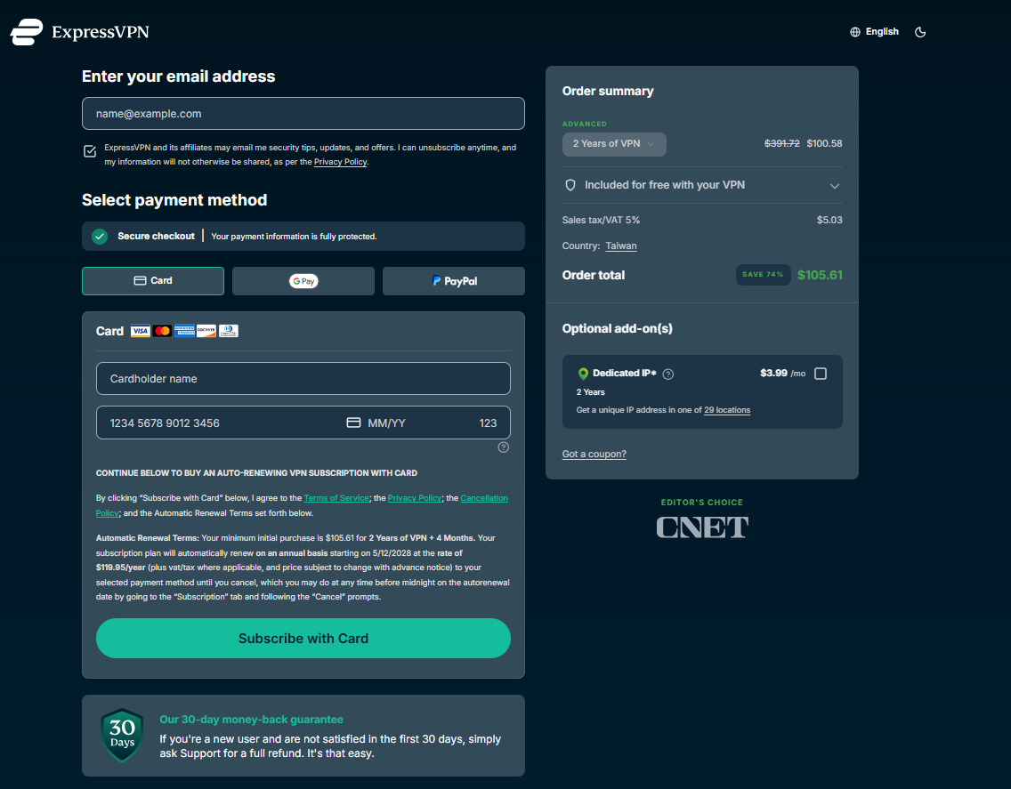Enable the Dedicated IP add-on checkbox
Viewport: 1011px width, 789px height.
tap(821, 374)
